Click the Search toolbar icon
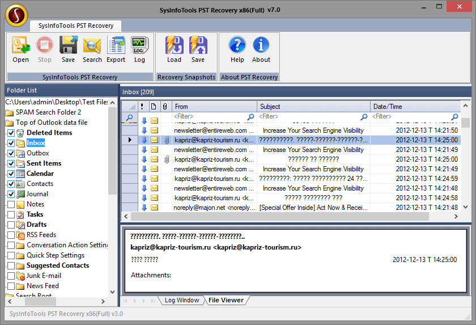The height and width of the screenshot is (325, 476). coord(92,49)
